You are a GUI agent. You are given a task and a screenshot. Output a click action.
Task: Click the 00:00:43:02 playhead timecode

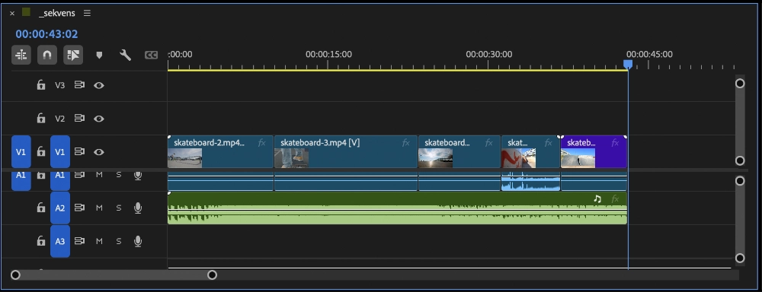tap(46, 34)
